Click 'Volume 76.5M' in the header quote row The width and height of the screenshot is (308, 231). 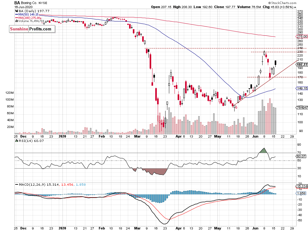249,7
